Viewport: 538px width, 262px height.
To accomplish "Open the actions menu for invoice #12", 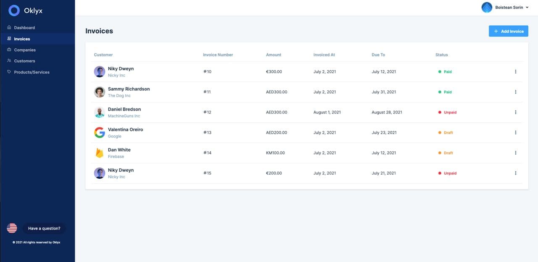I will click(516, 112).
